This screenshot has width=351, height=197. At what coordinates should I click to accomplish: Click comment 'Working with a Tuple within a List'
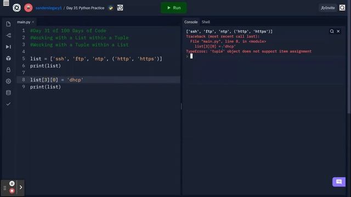[x=80, y=45]
